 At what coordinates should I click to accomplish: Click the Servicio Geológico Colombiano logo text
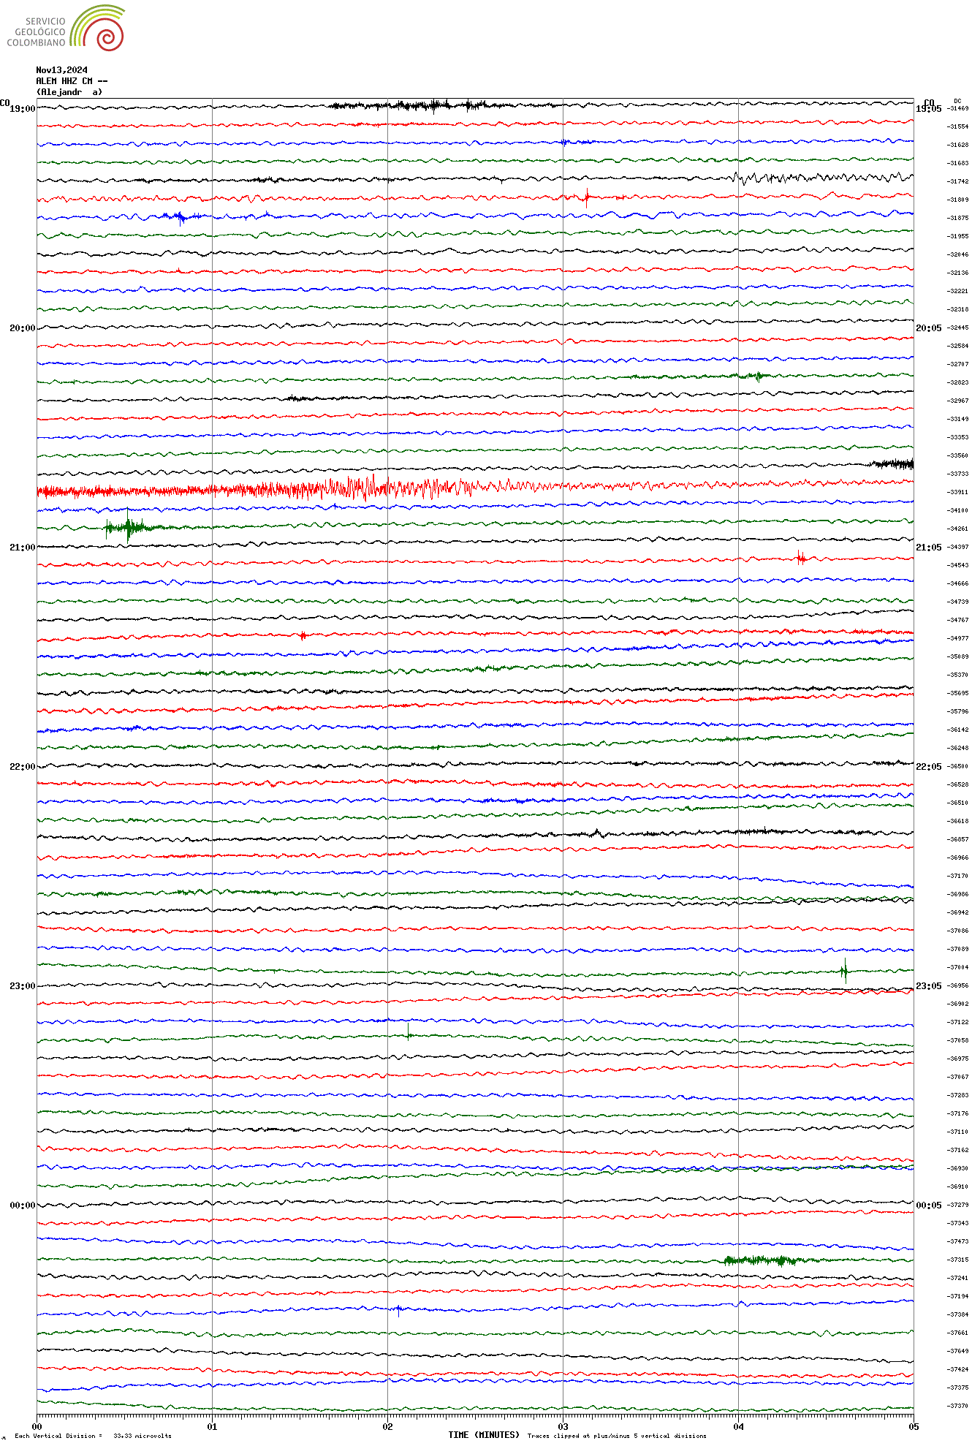pos(37,32)
